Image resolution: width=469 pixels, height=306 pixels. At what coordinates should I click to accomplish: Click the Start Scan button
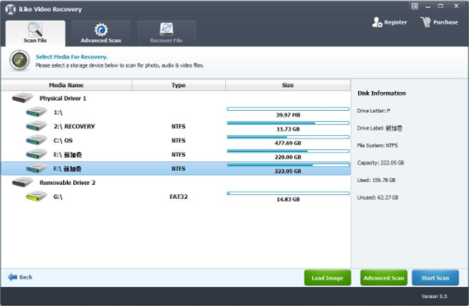pyautogui.click(x=435, y=278)
